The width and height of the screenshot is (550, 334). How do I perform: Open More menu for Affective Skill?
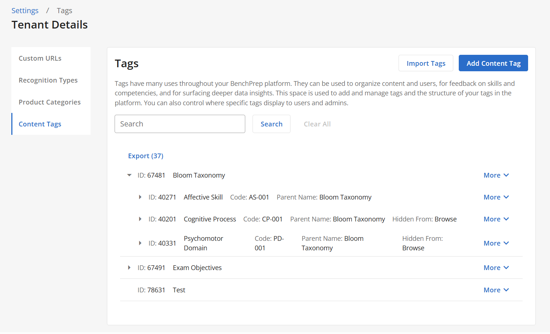(496, 197)
